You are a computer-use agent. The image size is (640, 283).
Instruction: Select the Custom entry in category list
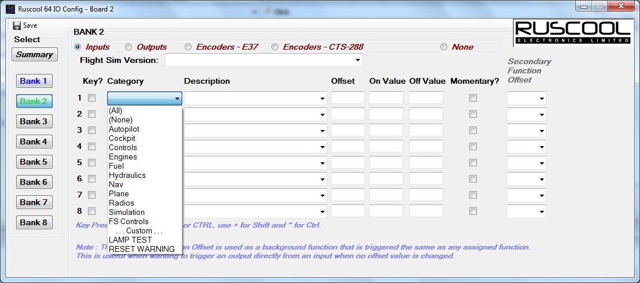[x=145, y=231]
